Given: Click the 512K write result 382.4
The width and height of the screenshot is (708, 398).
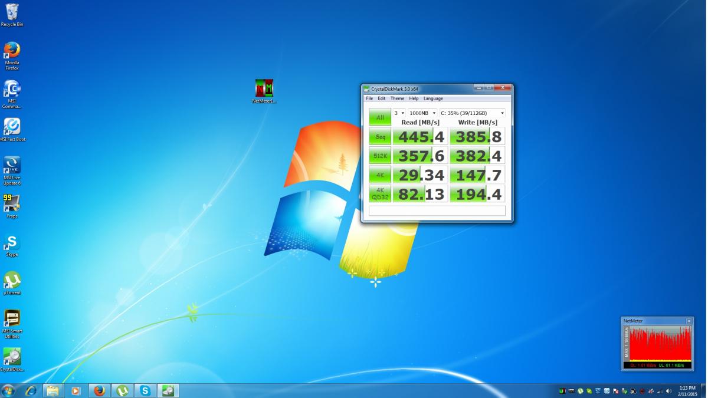Looking at the screenshot, I should [477, 156].
